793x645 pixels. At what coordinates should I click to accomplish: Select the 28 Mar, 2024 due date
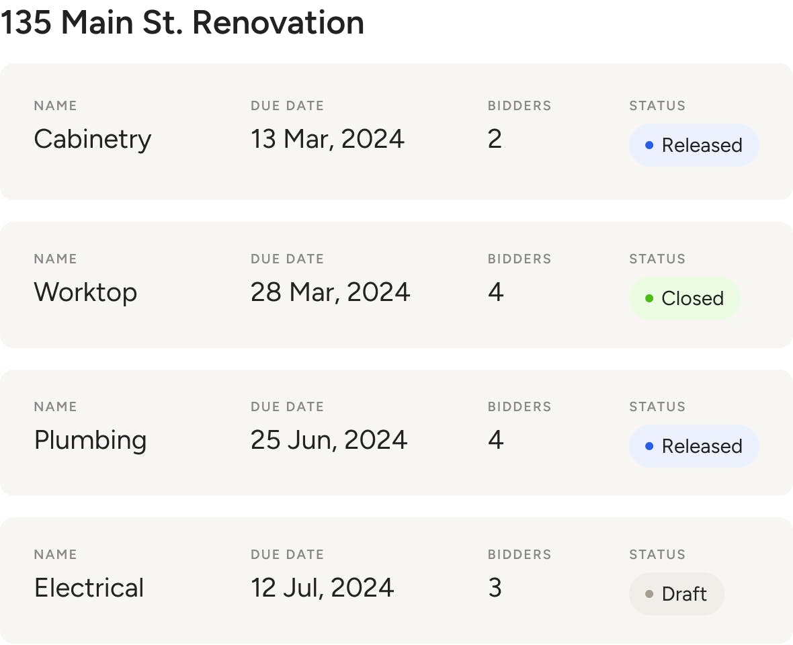330,292
